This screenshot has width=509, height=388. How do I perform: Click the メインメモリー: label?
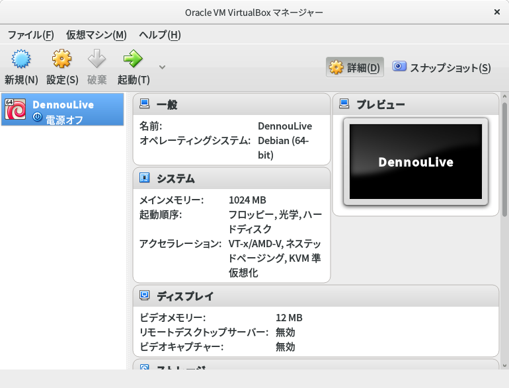pos(172,200)
